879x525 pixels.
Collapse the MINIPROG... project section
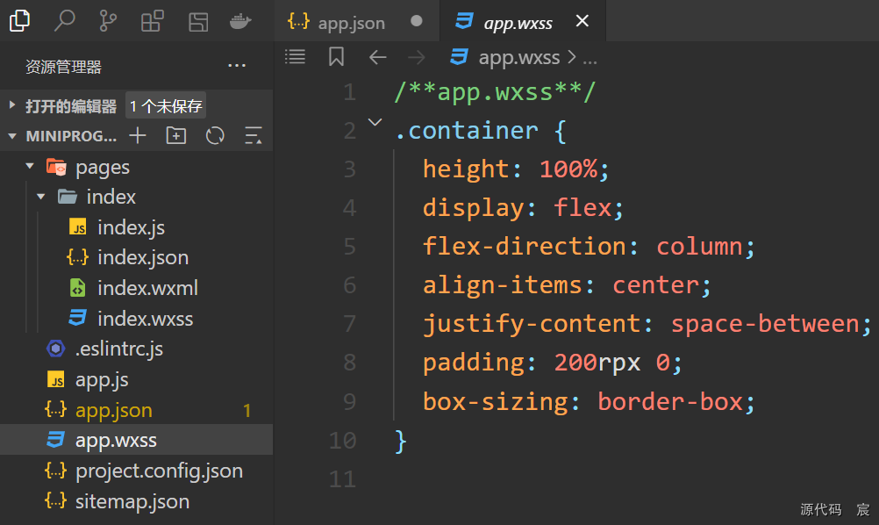(11, 136)
